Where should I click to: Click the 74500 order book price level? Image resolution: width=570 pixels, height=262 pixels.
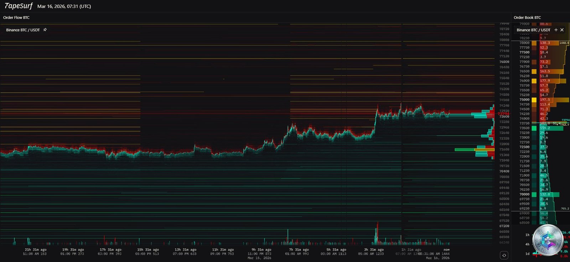(x=524, y=109)
